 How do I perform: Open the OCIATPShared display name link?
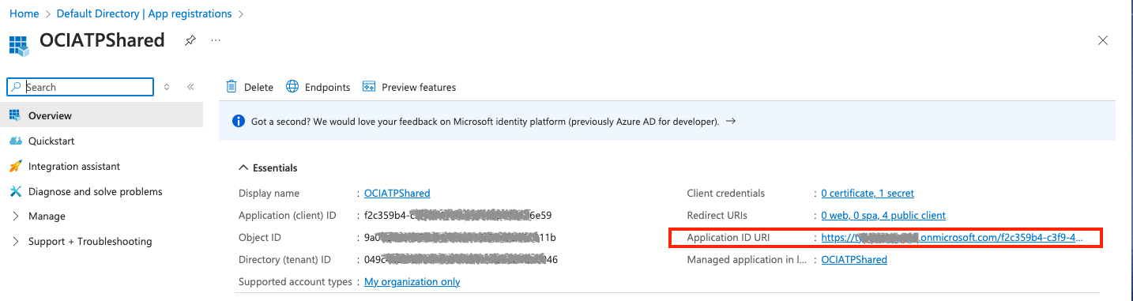(397, 194)
